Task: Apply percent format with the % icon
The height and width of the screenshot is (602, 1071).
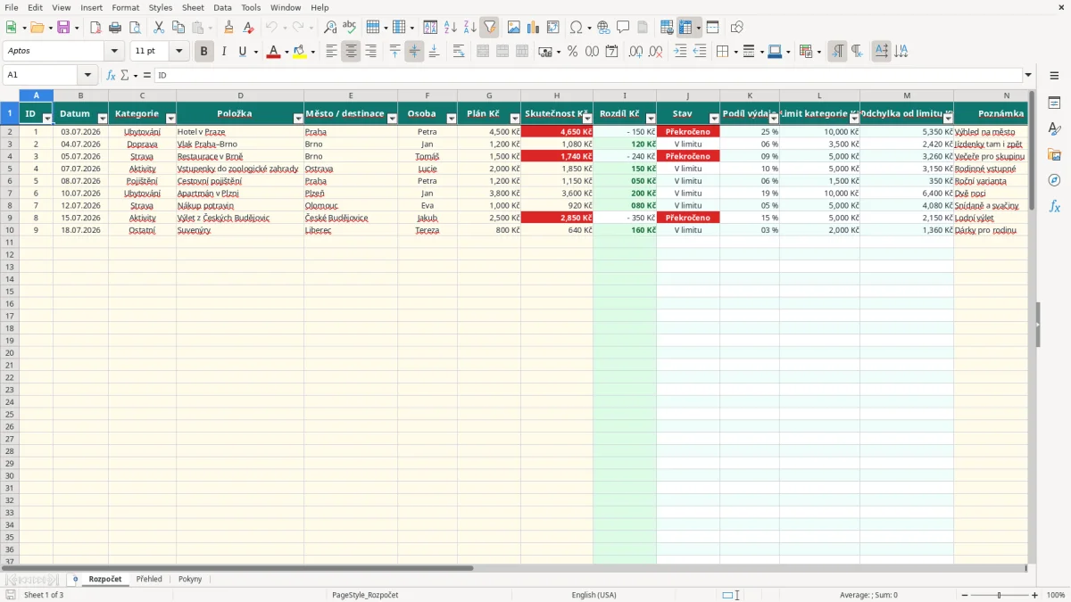Action: pyautogui.click(x=572, y=52)
